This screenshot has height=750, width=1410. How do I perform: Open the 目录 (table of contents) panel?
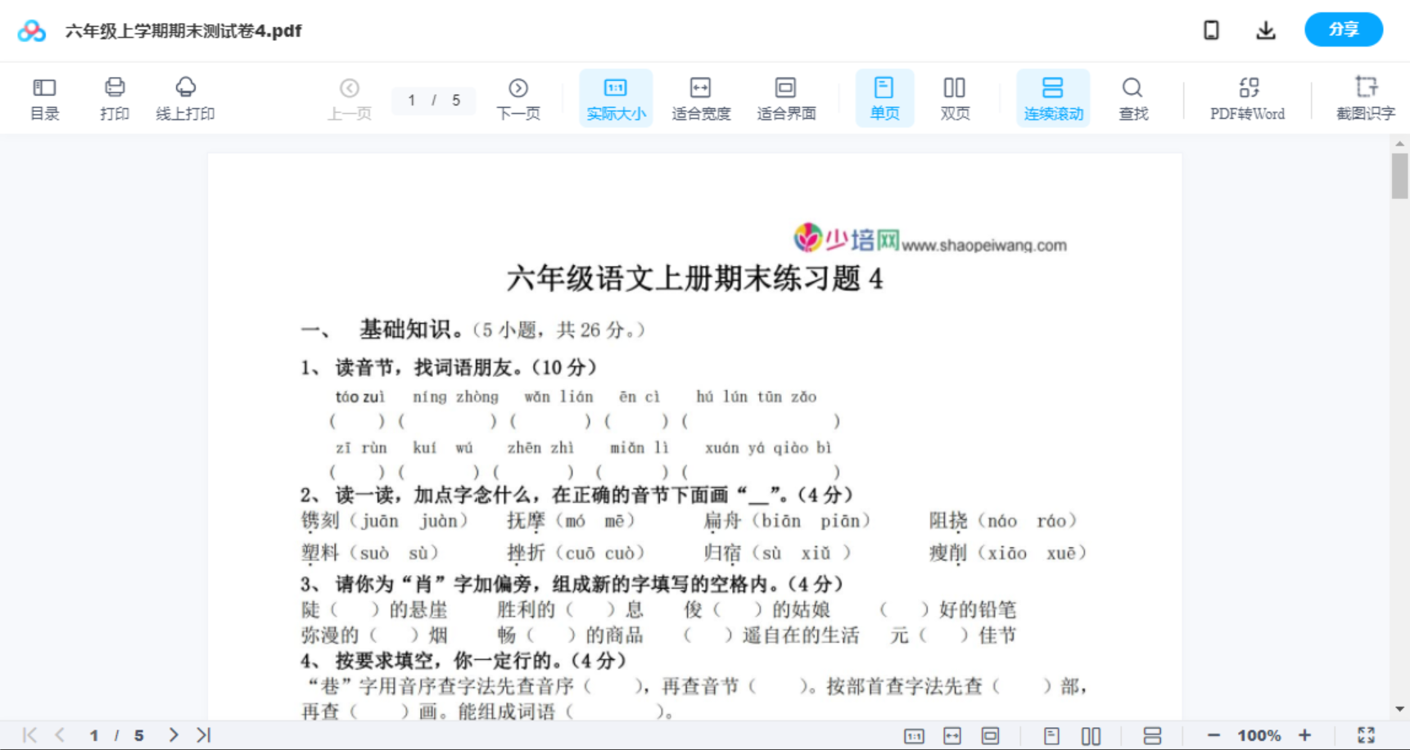[x=44, y=97]
